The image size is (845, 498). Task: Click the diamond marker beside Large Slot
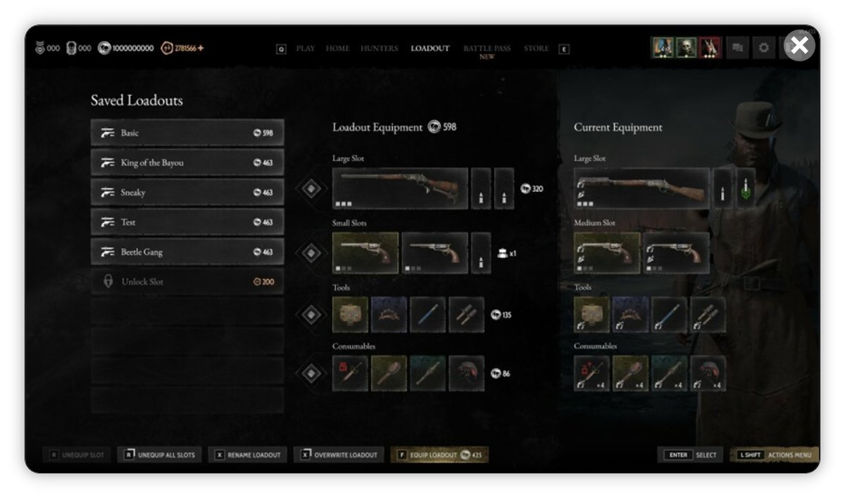coord(311,189)
